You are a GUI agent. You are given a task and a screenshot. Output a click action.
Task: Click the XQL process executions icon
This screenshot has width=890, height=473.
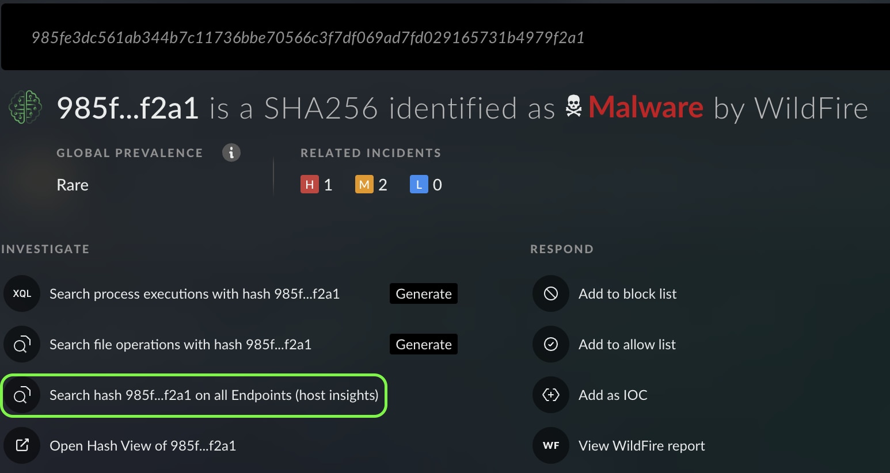coord(22,293)
